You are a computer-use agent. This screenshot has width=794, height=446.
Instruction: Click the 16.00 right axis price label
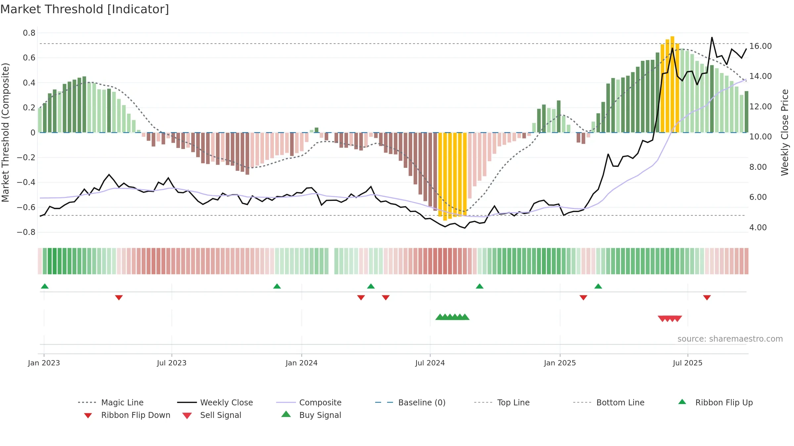(761, 46)
